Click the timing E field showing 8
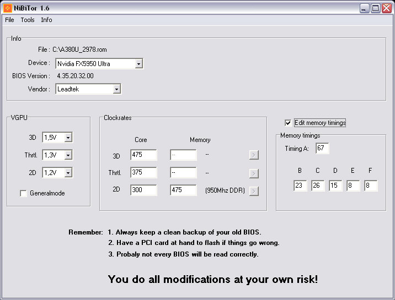The height and width of the screenshot is (300, 395). 353,186
